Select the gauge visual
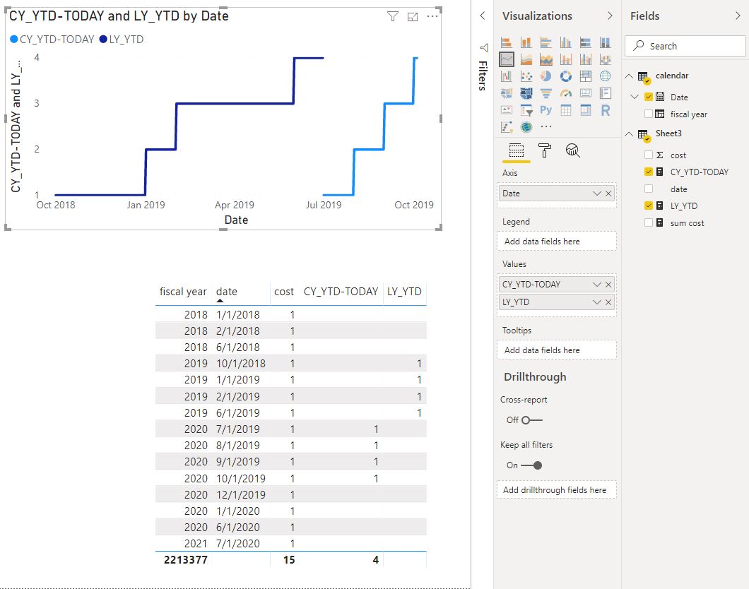Image resolution: width=749 pixels, height=589 pixels. pyautogui.click(x=566, y=93)
